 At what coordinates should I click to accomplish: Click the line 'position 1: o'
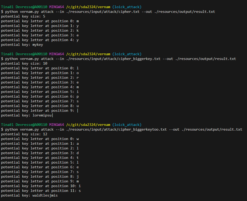40,73
